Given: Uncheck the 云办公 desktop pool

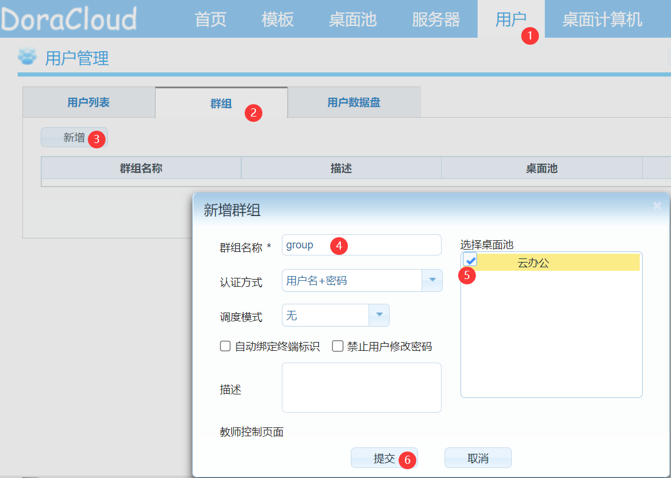Looking at the screenshot, I should [469, 260].
